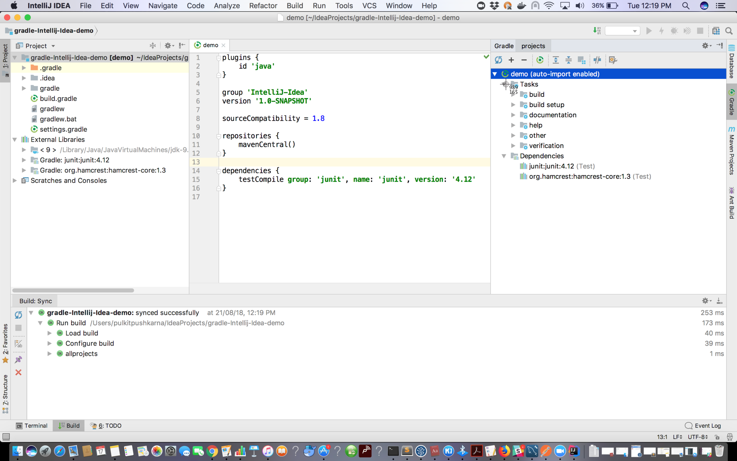Toggle the pin tab icon in Build panel
Viewport: 737px width, 461px height.
coord(18,360)
